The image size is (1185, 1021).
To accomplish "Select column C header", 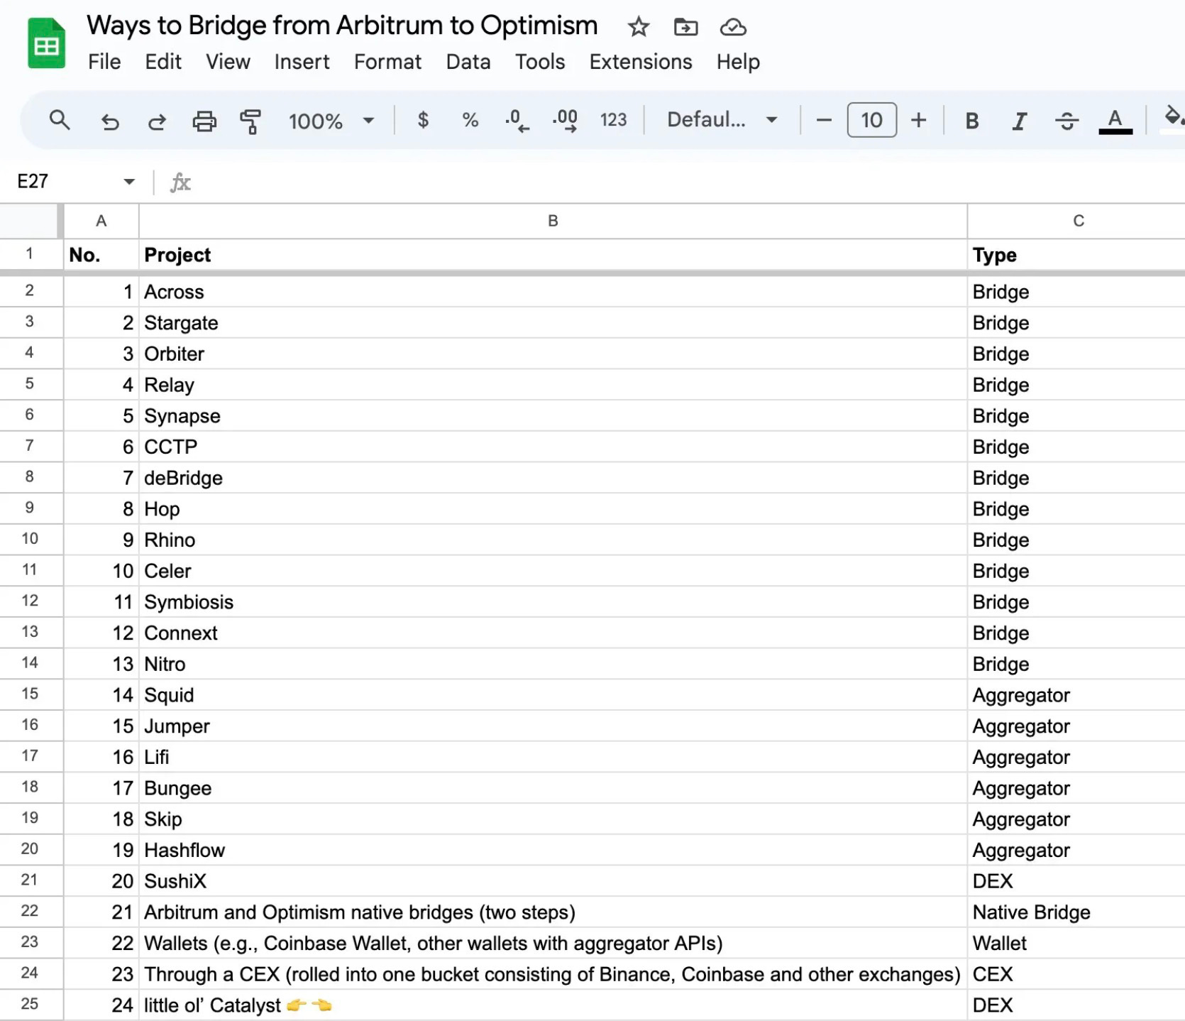I will 1077,221.
